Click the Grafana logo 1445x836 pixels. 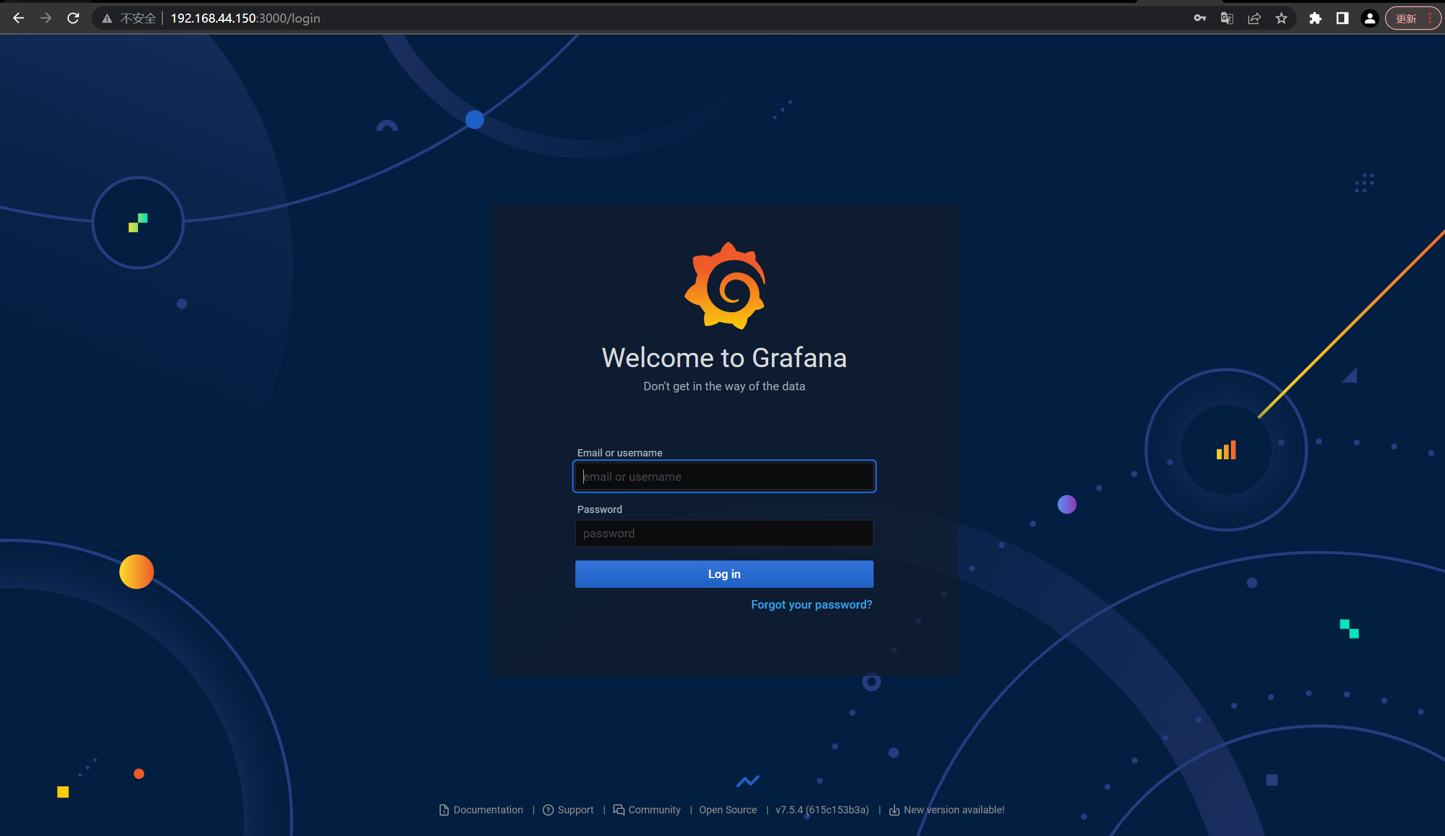(724, 286)
